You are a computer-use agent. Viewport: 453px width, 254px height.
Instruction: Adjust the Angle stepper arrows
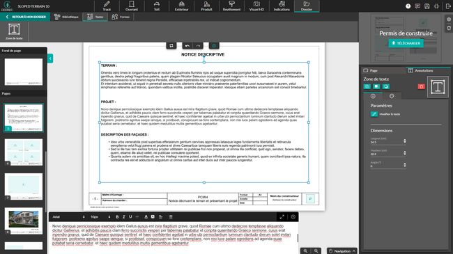tap(405, 165)
